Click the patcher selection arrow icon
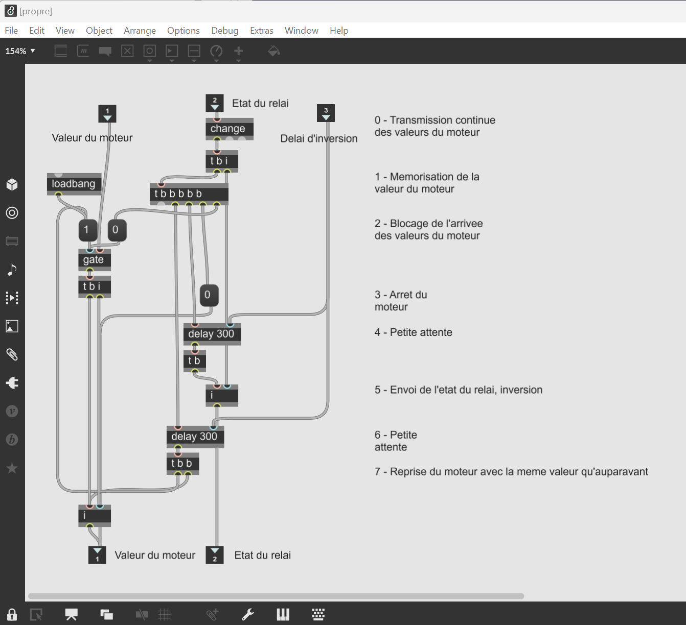 pos(36,614)
